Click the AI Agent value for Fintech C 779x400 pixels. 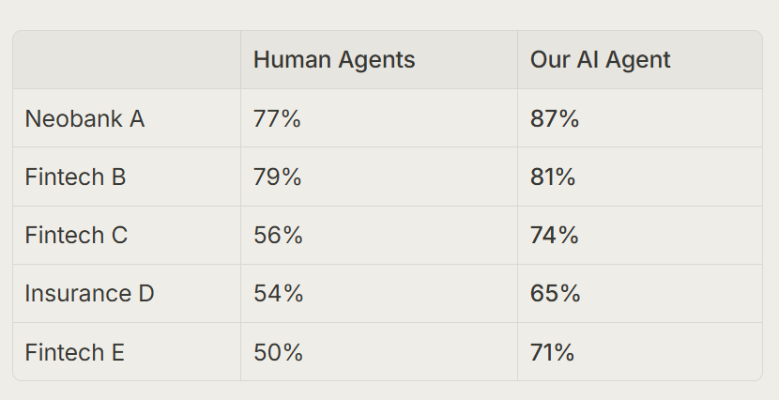point(640,235)
